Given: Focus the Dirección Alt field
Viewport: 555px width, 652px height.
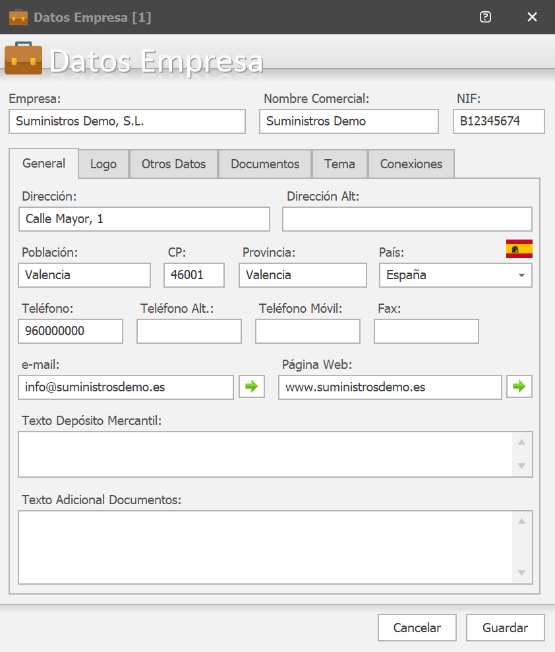Looking at the screenshot, I should point(407,219).
